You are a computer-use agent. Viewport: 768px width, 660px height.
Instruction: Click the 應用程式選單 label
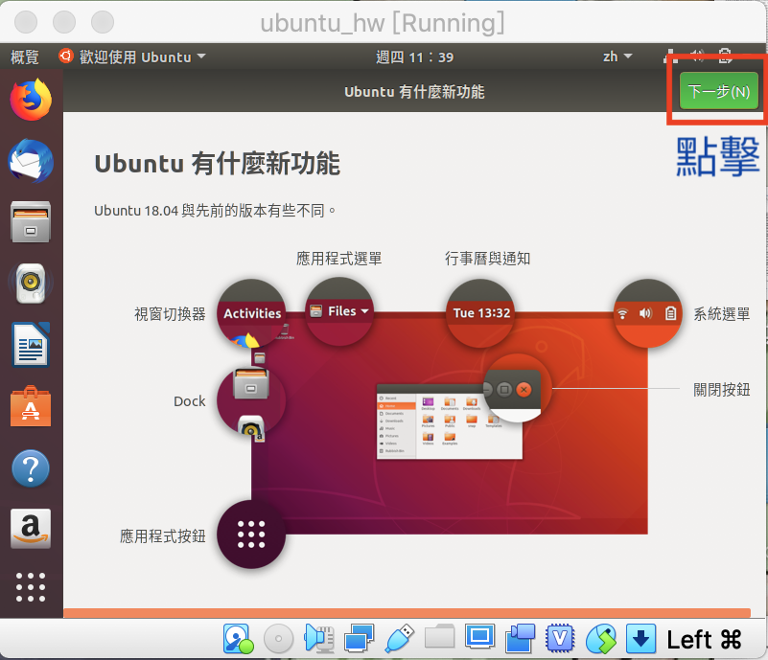pyautogui.click(x=339, y=259)
